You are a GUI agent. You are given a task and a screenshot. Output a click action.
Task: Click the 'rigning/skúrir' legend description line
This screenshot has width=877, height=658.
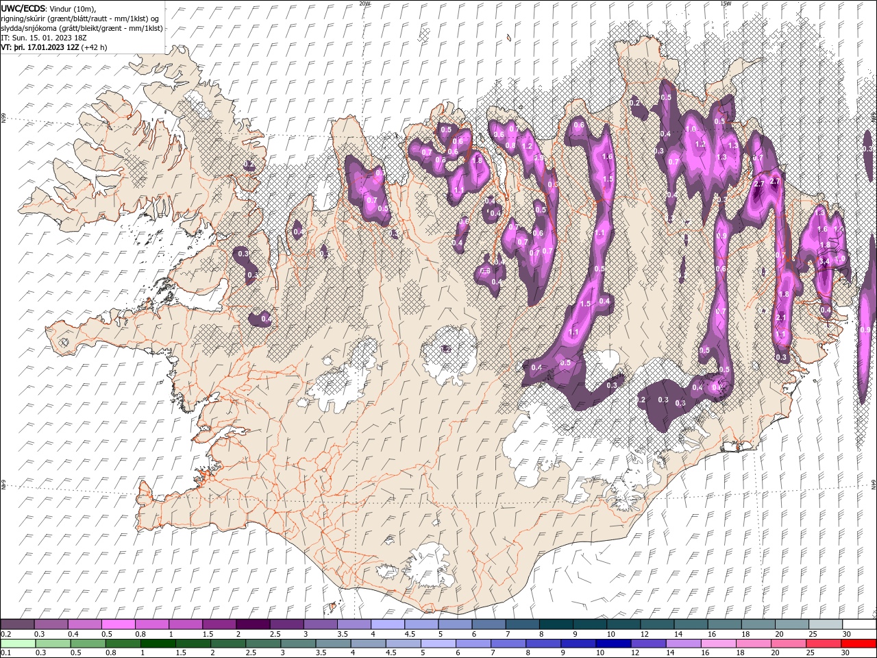point(79,19)
